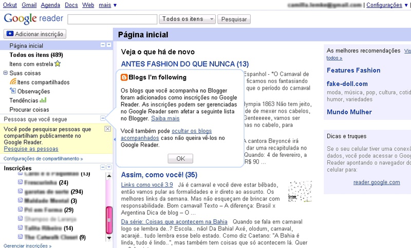Click the Google Reader logo
This screenshot has width=411, height=248.
pos(33,18)
